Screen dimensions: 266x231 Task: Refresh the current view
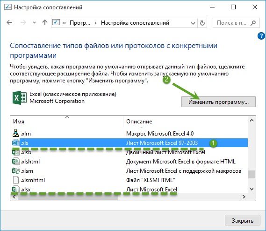[x=202, y=23]
